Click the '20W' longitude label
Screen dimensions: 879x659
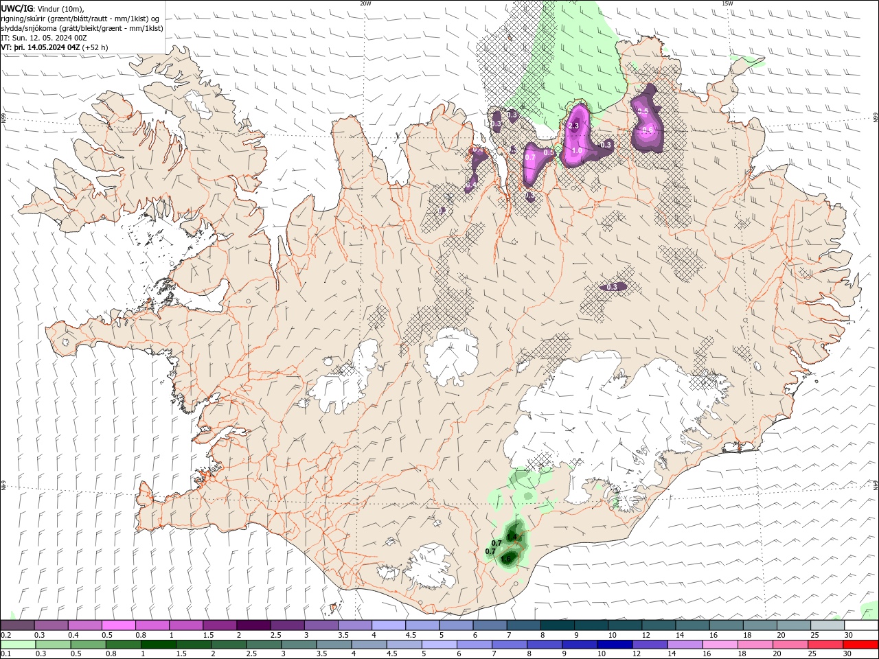tap(365, 3)
